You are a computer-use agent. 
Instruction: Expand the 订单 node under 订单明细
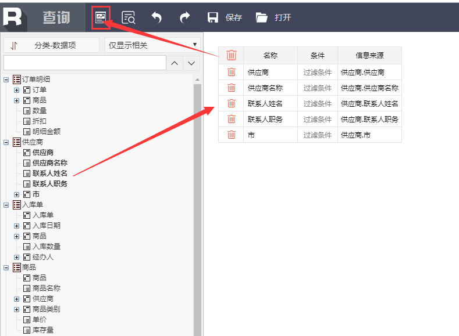click(x=16, y=90)
